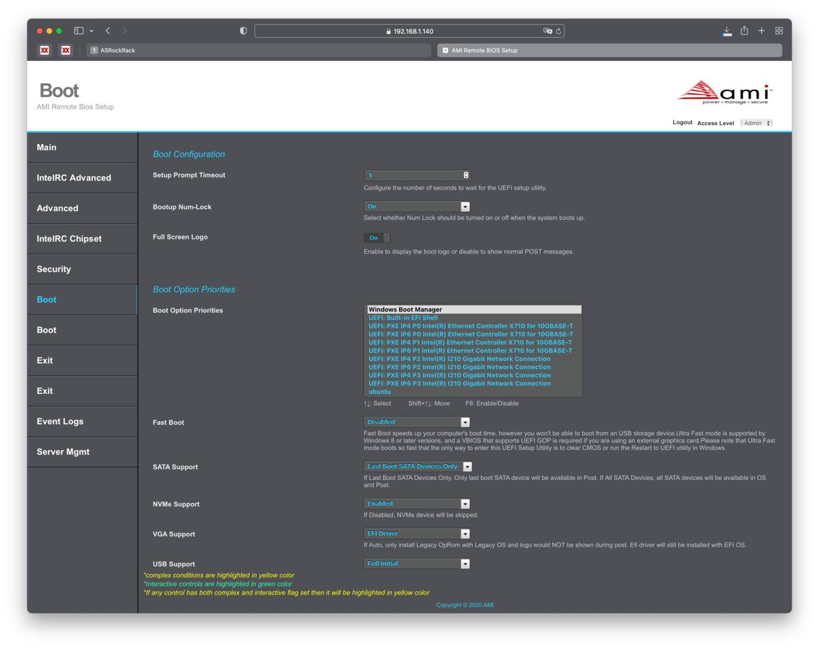819x649 pixels.
Task: Go back with the Safari back arrow
Action: tap(108, 31)
